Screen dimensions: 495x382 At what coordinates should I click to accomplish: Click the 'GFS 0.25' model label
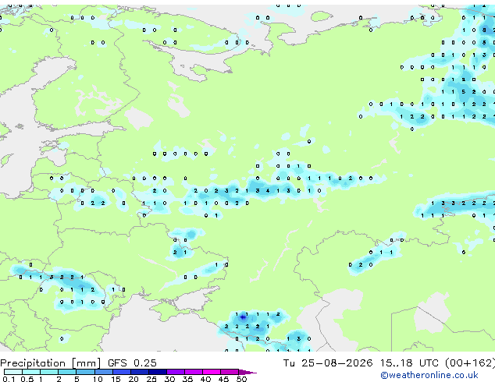(x=132, y=363)
